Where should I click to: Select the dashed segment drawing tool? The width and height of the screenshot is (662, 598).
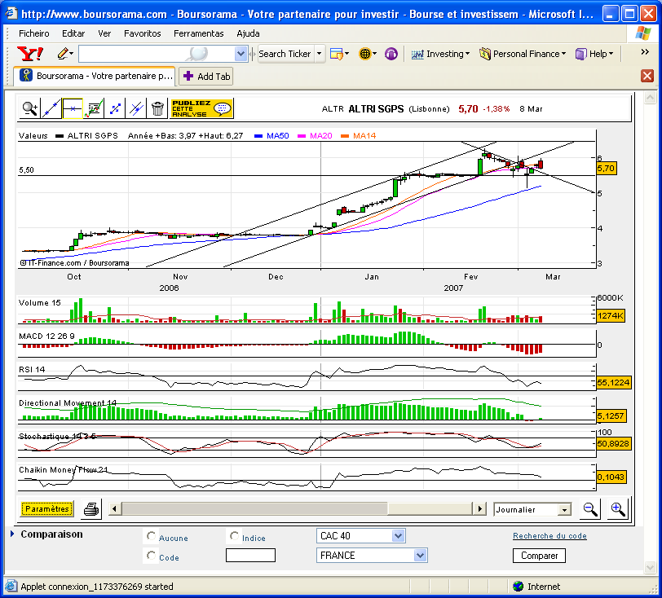click(x=115, y=108)
